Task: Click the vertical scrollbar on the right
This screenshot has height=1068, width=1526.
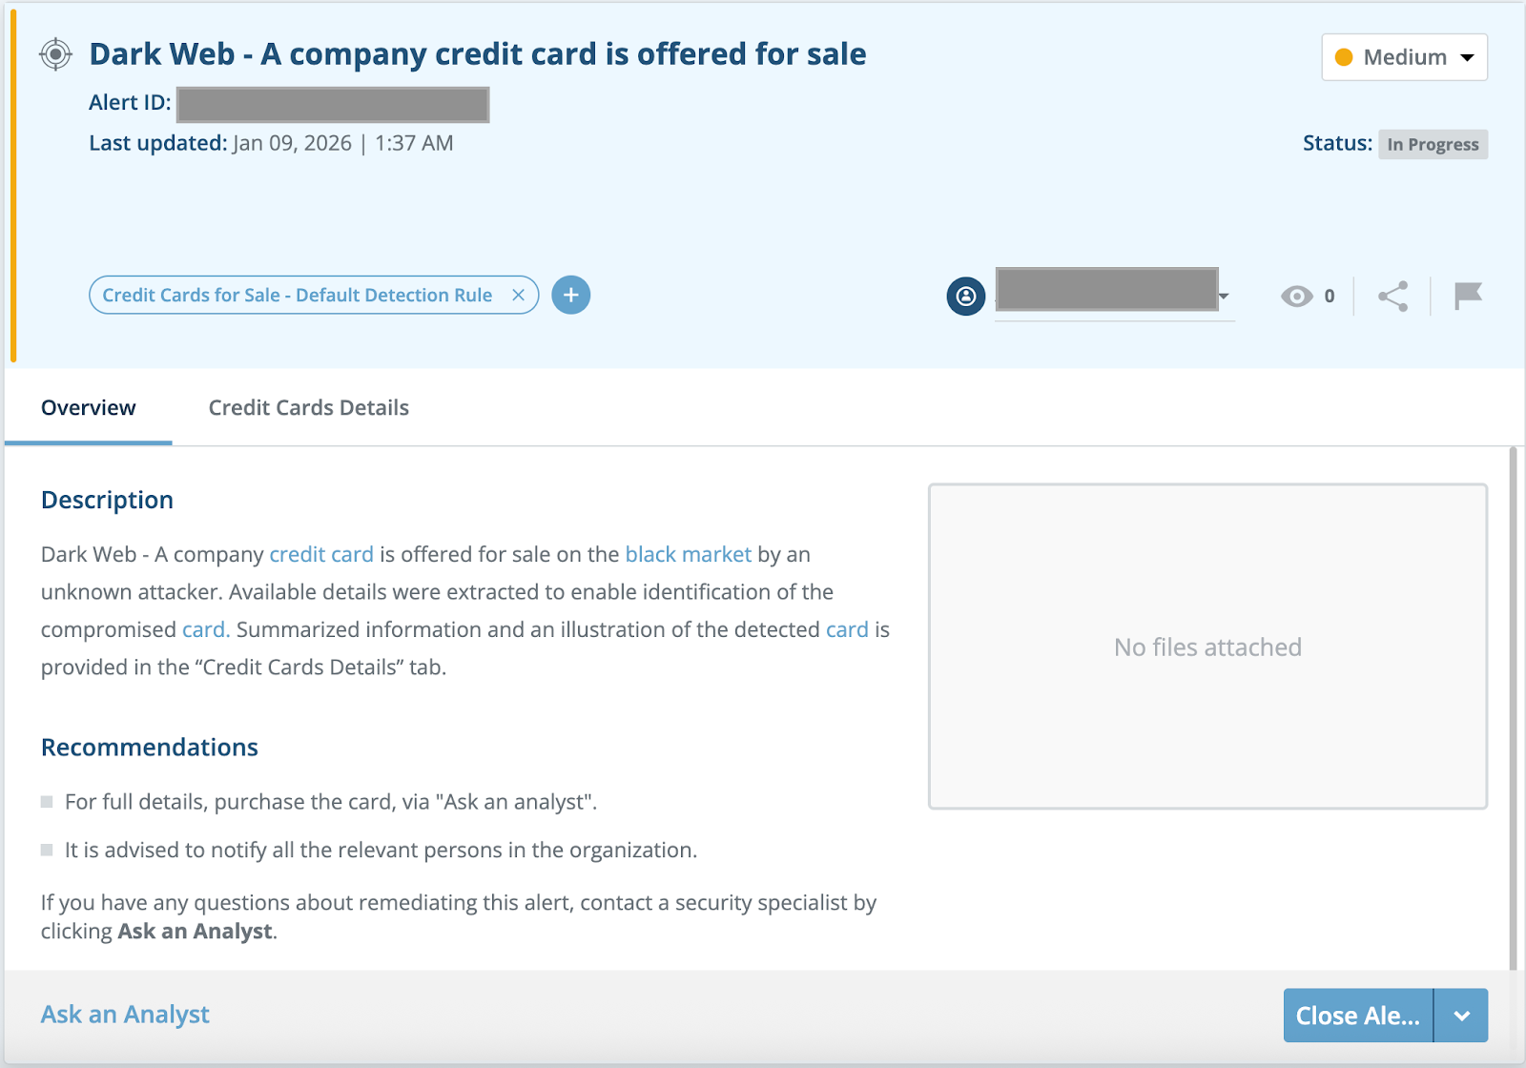Action: coord(1513,706)
